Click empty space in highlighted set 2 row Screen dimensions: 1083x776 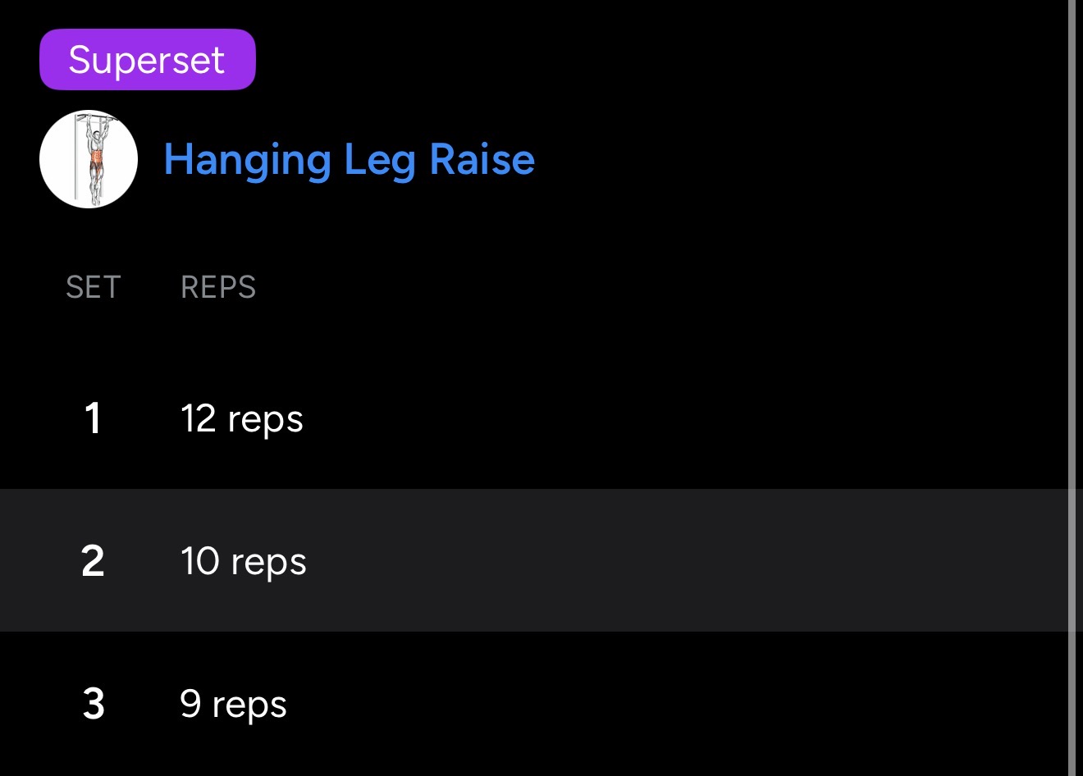656,561
